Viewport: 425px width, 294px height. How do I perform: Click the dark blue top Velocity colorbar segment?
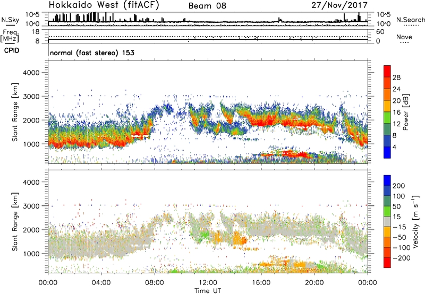(387, 180)
